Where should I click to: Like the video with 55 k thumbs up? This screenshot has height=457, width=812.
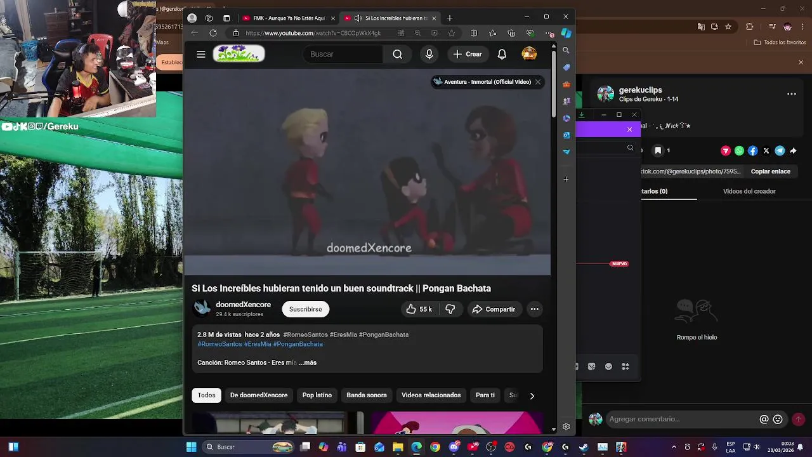419,309
